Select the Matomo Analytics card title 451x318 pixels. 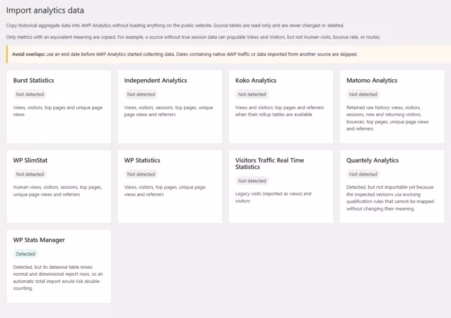click(x=372, y=80)
